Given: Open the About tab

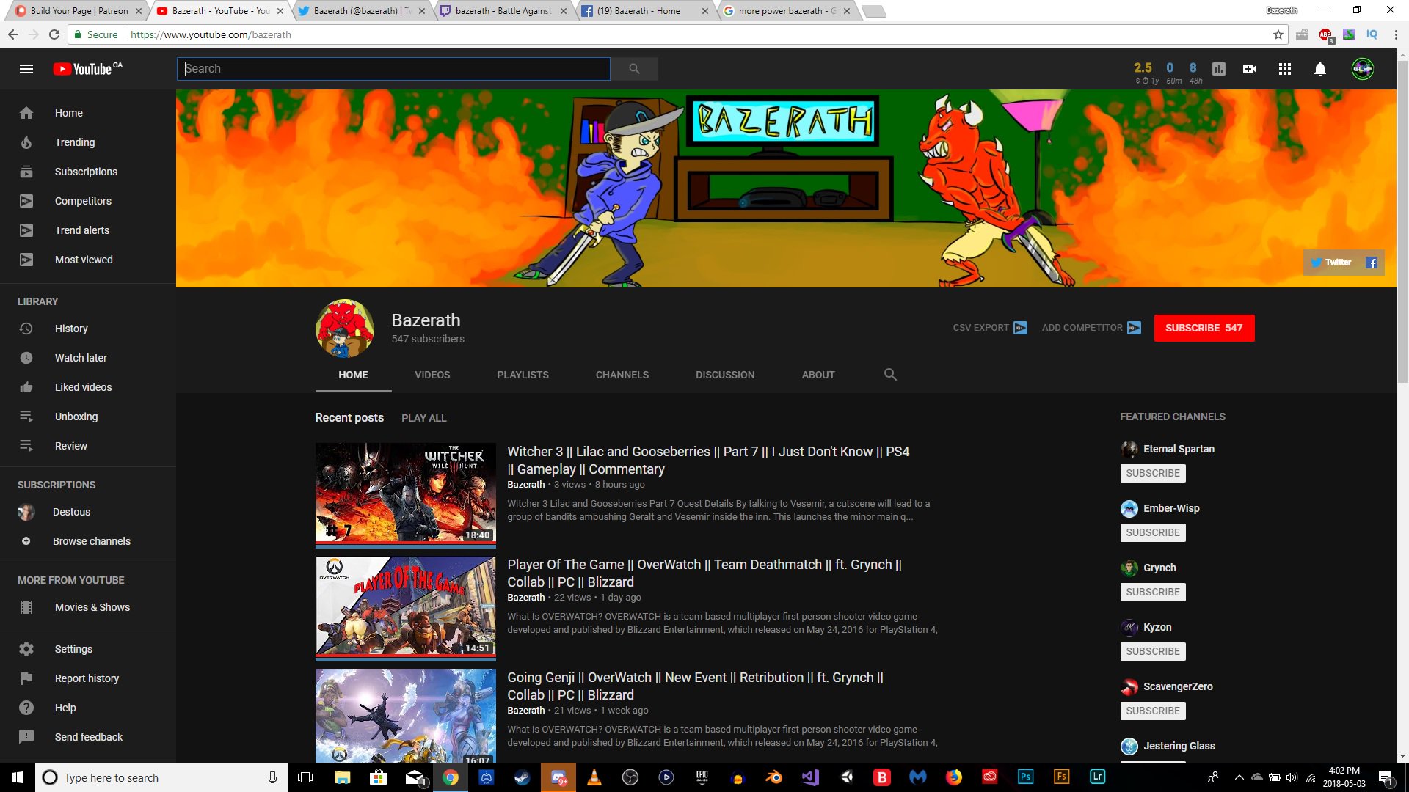Looking at the screenshot, I should pyautogui.click(x=818, y=375).
